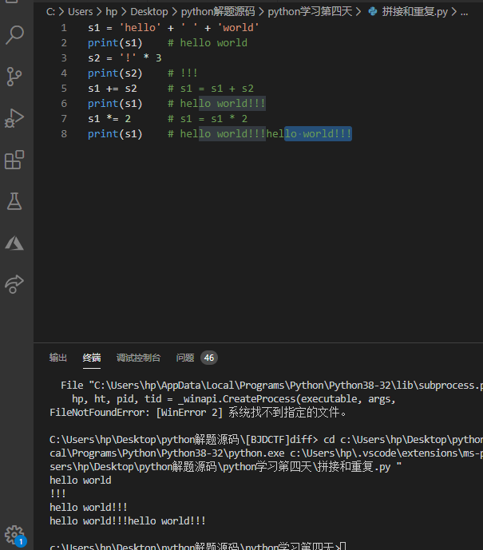Image resolution: width=483 pixels, height=550 pixels.
Task: Switch to the 调试控制台 panel tab
Action: coord(138,358)
